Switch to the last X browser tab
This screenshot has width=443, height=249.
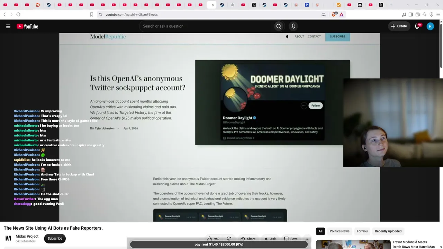click(x=381, y=5)
